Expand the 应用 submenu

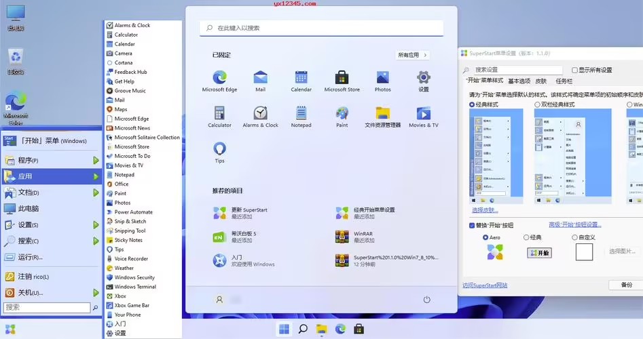click(x=96, y=176)
